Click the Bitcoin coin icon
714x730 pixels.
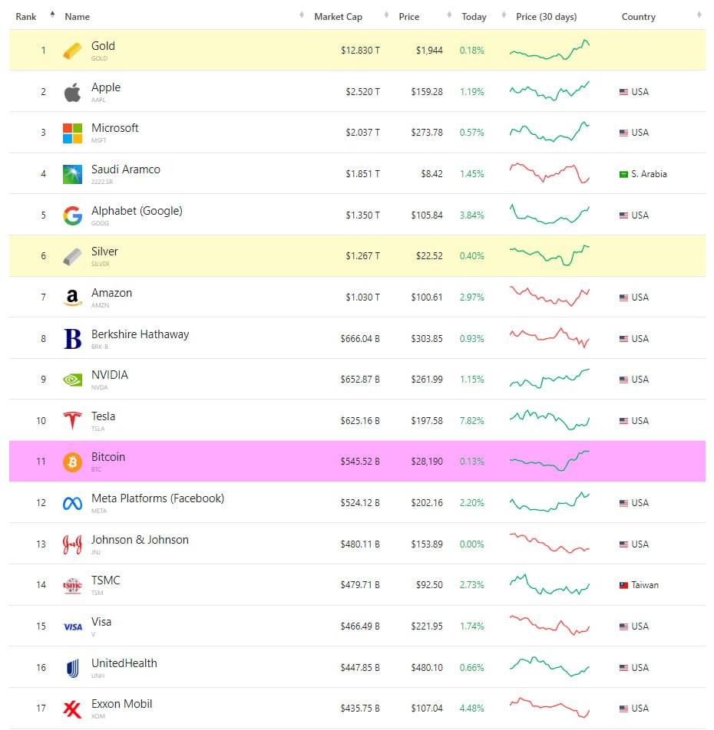coord(72,462)
